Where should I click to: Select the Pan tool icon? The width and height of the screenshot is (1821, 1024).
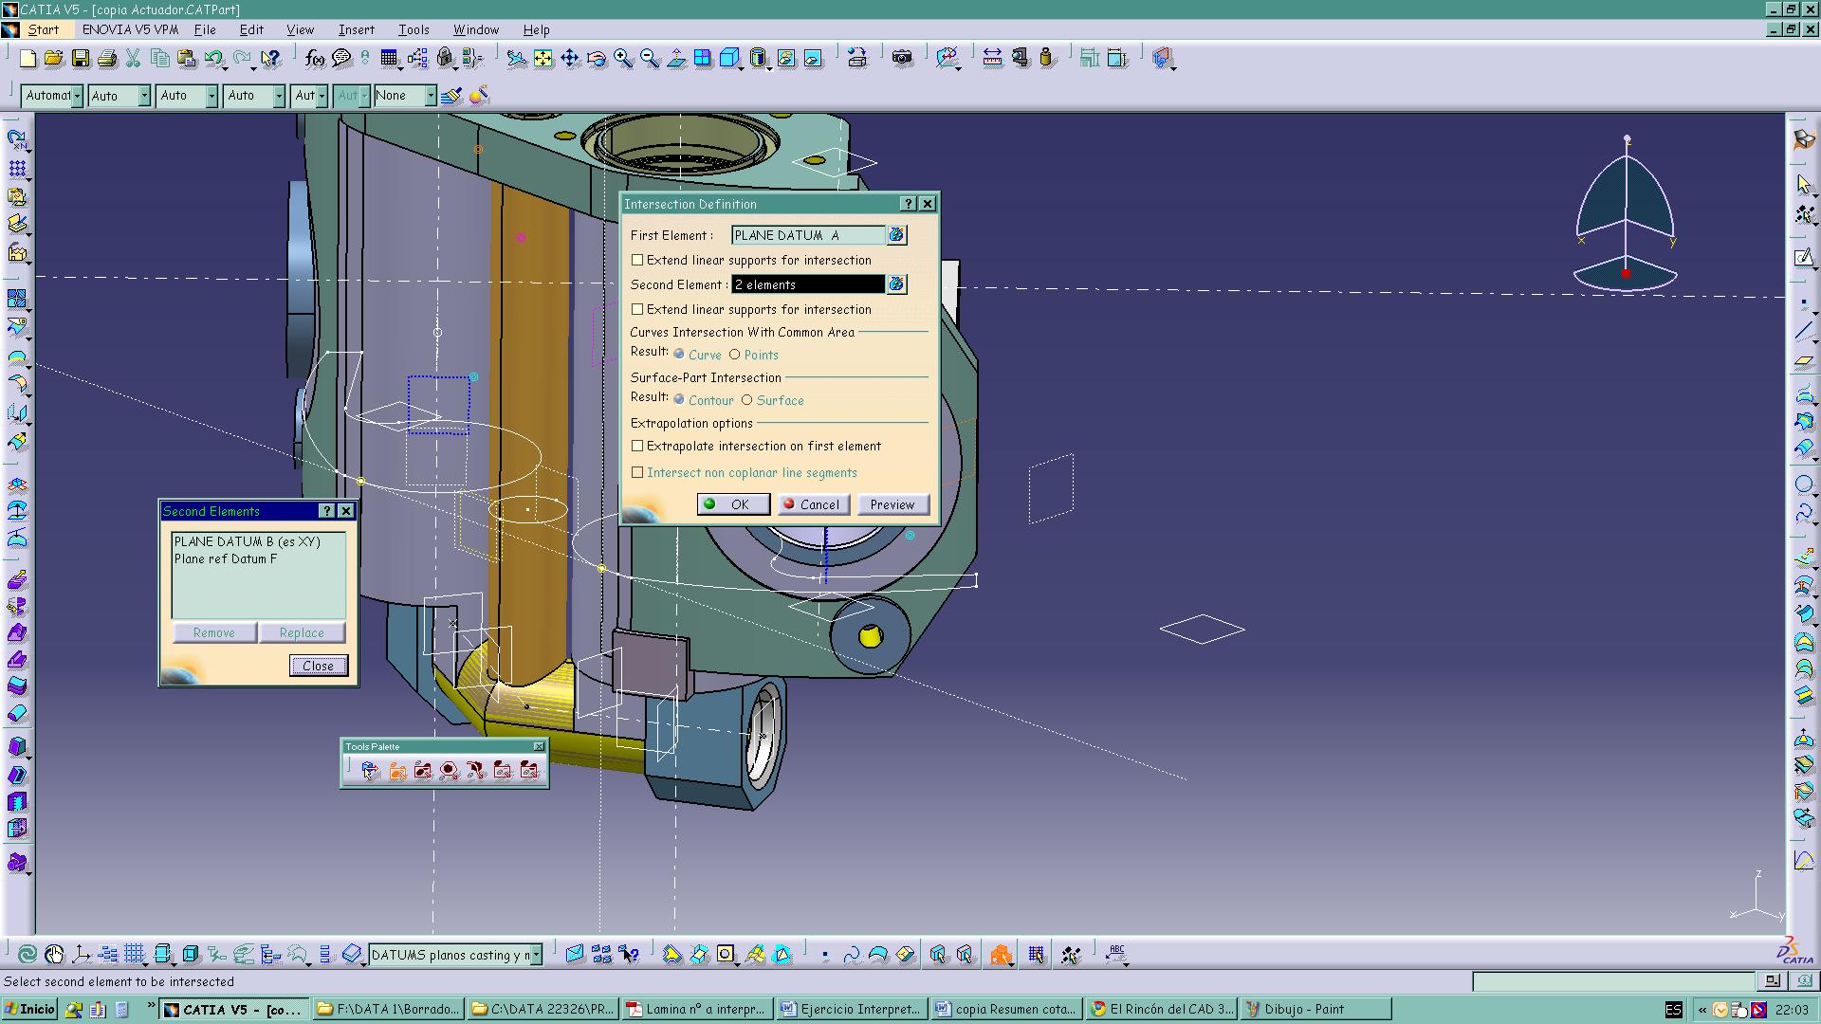(570, 59)
